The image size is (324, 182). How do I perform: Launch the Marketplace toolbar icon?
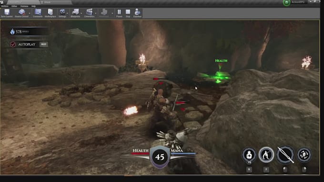click(x=50, y=13)
